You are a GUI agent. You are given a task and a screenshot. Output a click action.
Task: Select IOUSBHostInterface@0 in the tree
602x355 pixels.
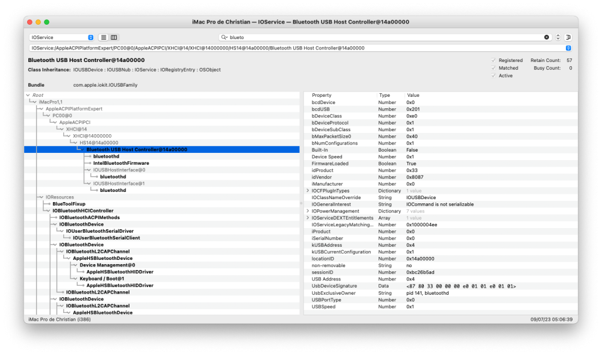(119, 170)
